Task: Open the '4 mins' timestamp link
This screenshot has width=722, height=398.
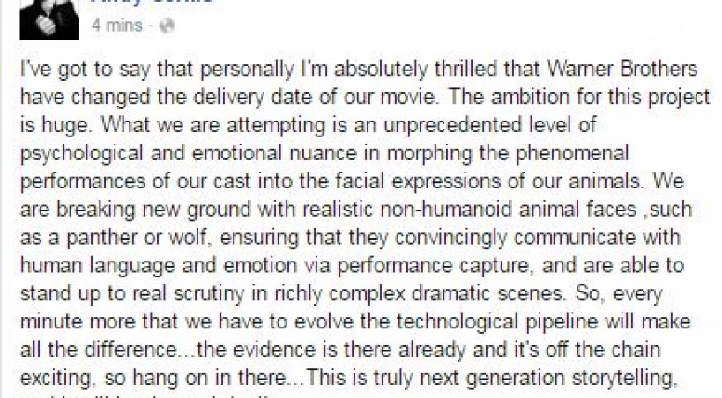Action: coord(116,26)
